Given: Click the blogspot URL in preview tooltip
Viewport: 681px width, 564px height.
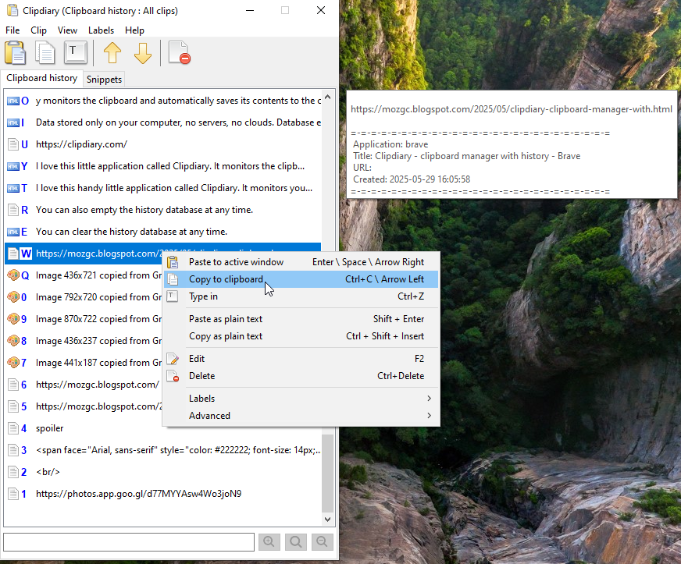Looking at the screenshot, I should pyautogui.click(x=512, y=109).
